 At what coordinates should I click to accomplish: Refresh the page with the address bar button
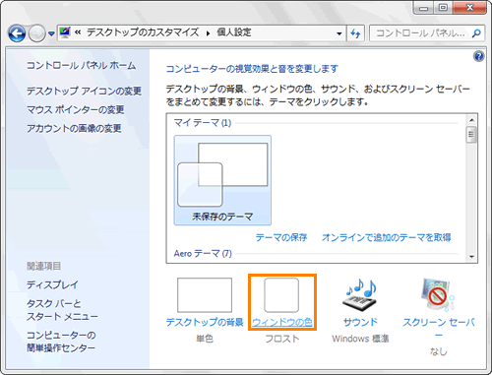[355, 33]
